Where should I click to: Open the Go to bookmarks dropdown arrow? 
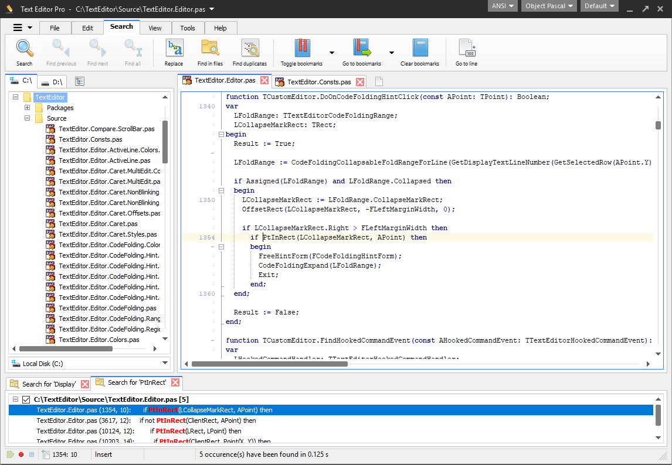click(392, 53)
